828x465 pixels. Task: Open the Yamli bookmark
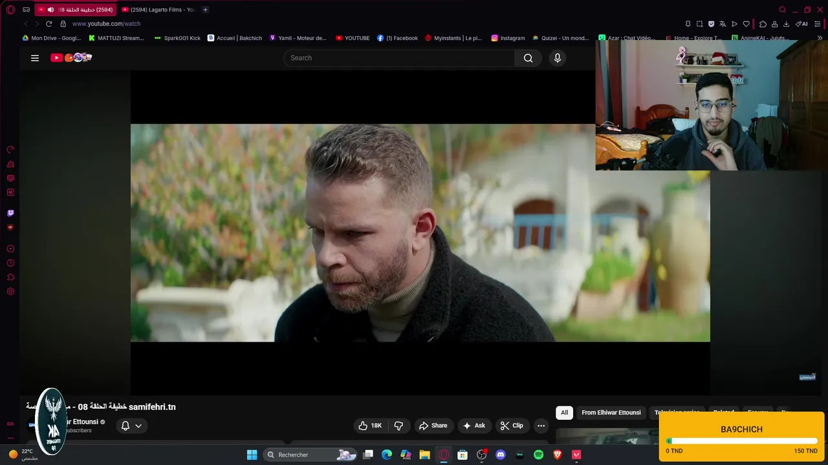pos(298,38)
